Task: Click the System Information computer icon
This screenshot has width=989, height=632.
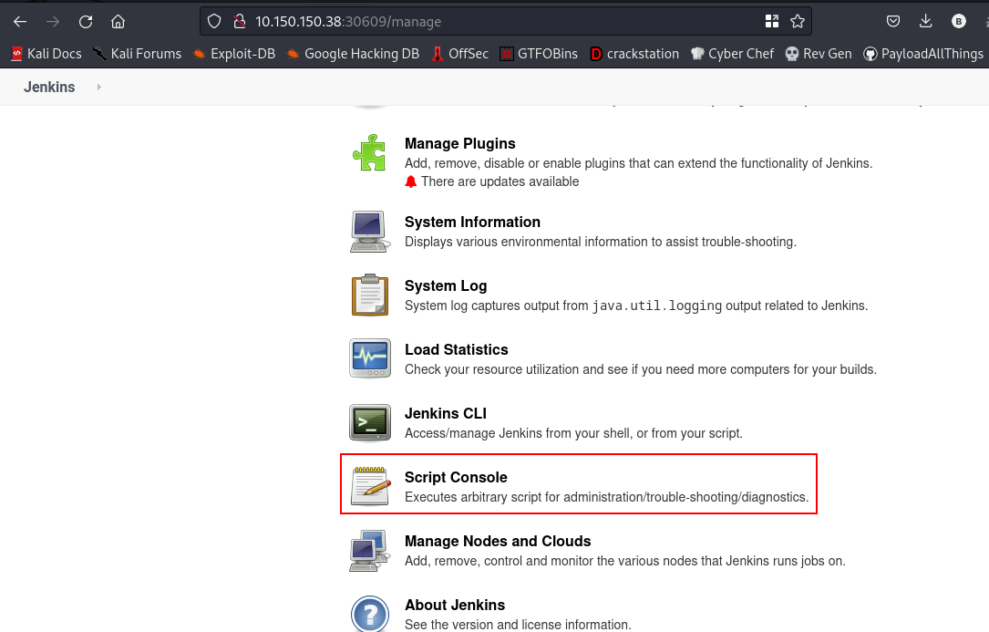Action: click(x=369, y=232)
